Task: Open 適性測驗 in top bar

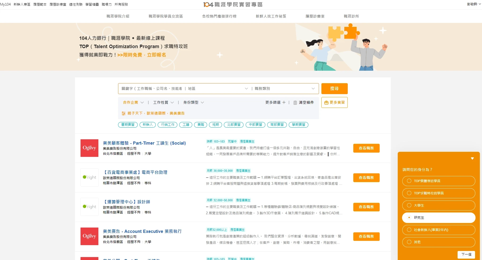Action: pyautogui.click(x=76, y=5)
